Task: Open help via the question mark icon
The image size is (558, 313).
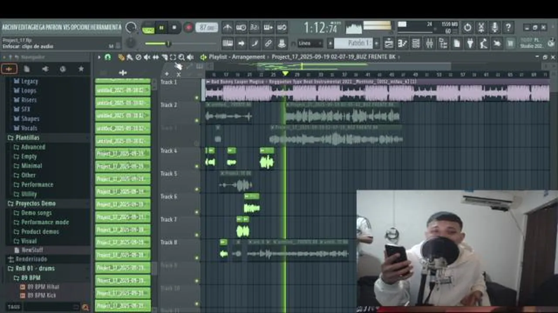Action: click(x=508, y=28)
